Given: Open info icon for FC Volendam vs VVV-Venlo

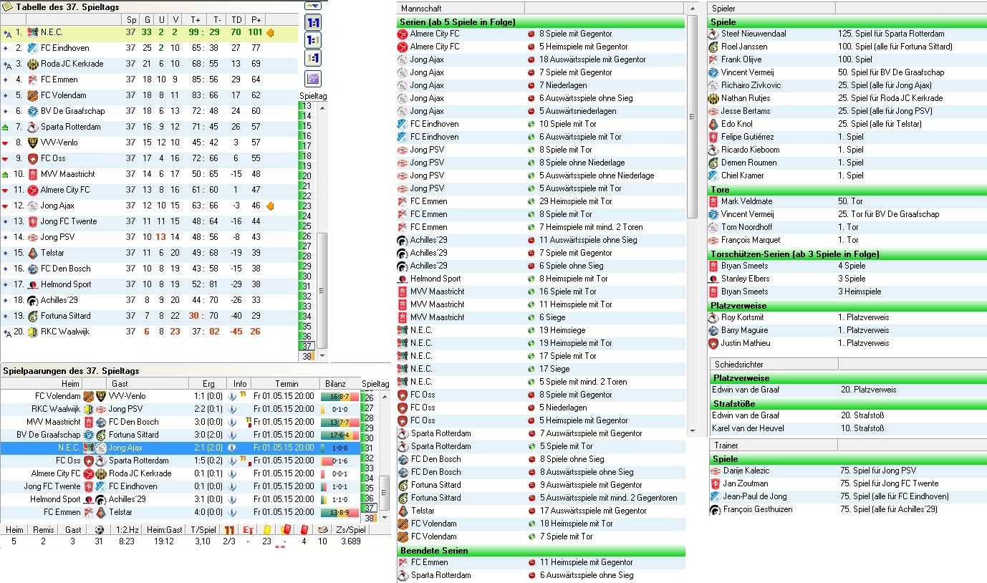Looking at the screenshot, I should pyautogui.click(x=232, y=396).
